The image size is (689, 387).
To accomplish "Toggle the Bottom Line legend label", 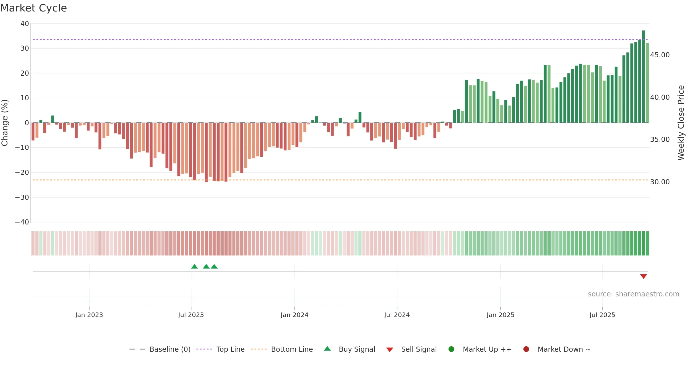I will [x=292, y=349].
